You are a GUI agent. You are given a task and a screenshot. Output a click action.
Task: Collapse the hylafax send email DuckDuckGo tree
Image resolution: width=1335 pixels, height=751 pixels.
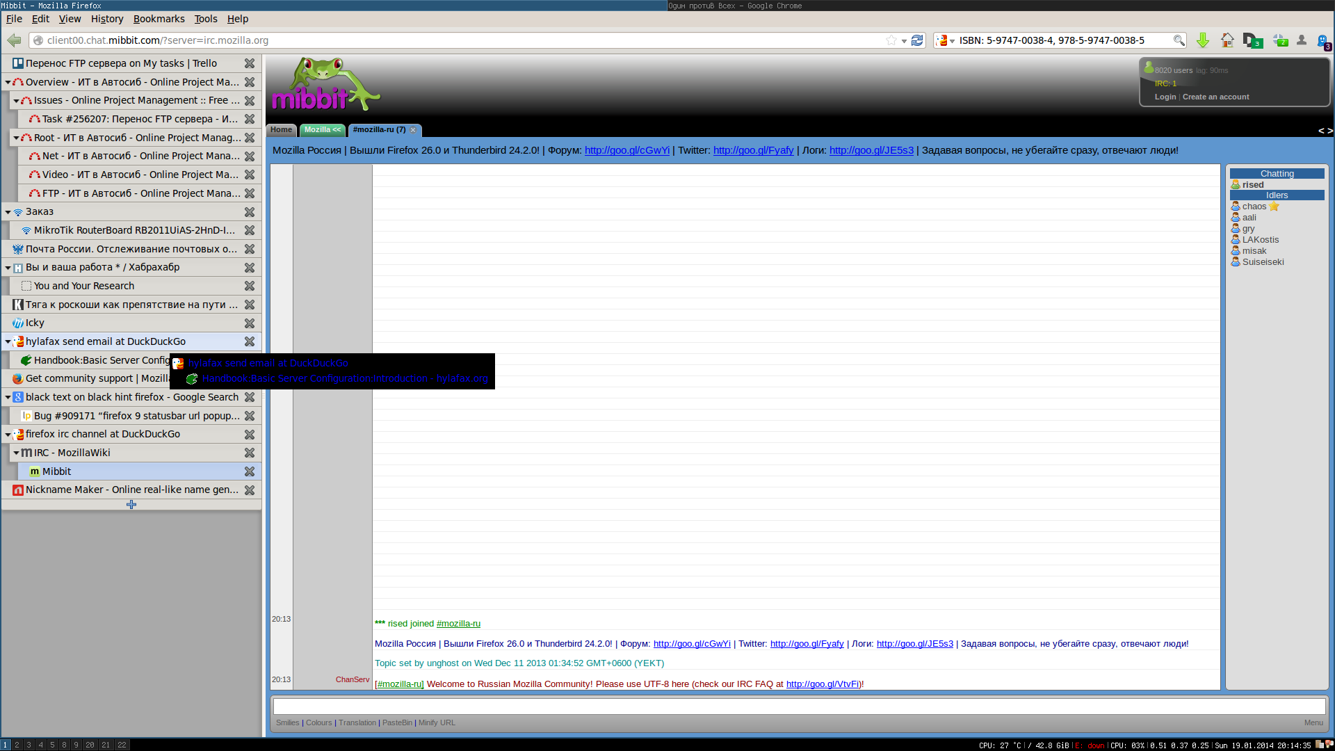pyautogui.click(x=8, y=342)
